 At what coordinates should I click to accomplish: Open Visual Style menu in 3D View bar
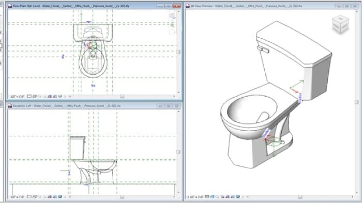coord(213,196)
